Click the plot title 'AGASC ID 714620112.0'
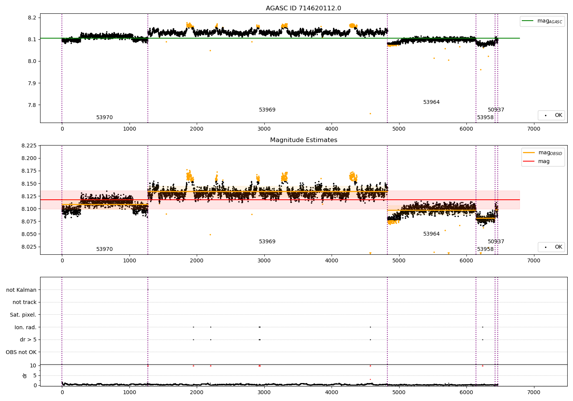The height and width of the screenshot is (401, 573). 303,8
